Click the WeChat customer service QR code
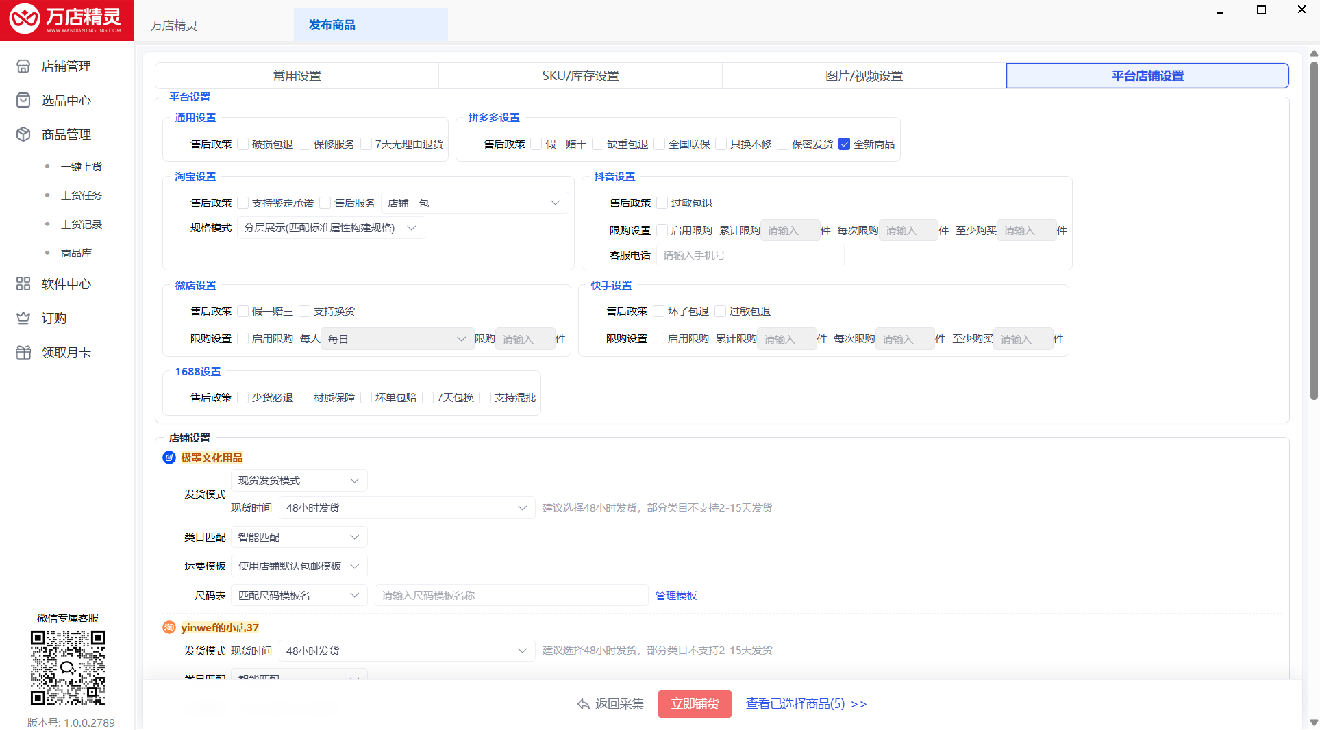 click(x=68, y=668)
